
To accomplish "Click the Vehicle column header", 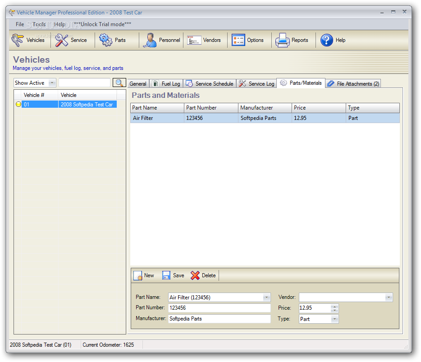I will [87, 95].
